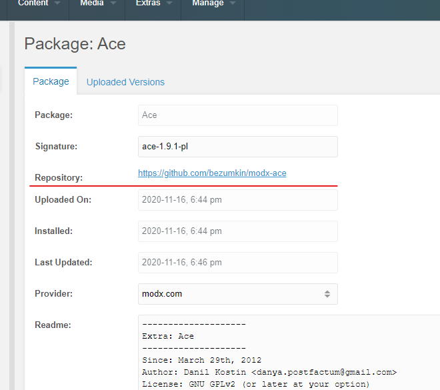The width and height of the screenshot is (440, 390).
Task: Switch to the Uploaded Versions tab
Action: coord(125,82)
